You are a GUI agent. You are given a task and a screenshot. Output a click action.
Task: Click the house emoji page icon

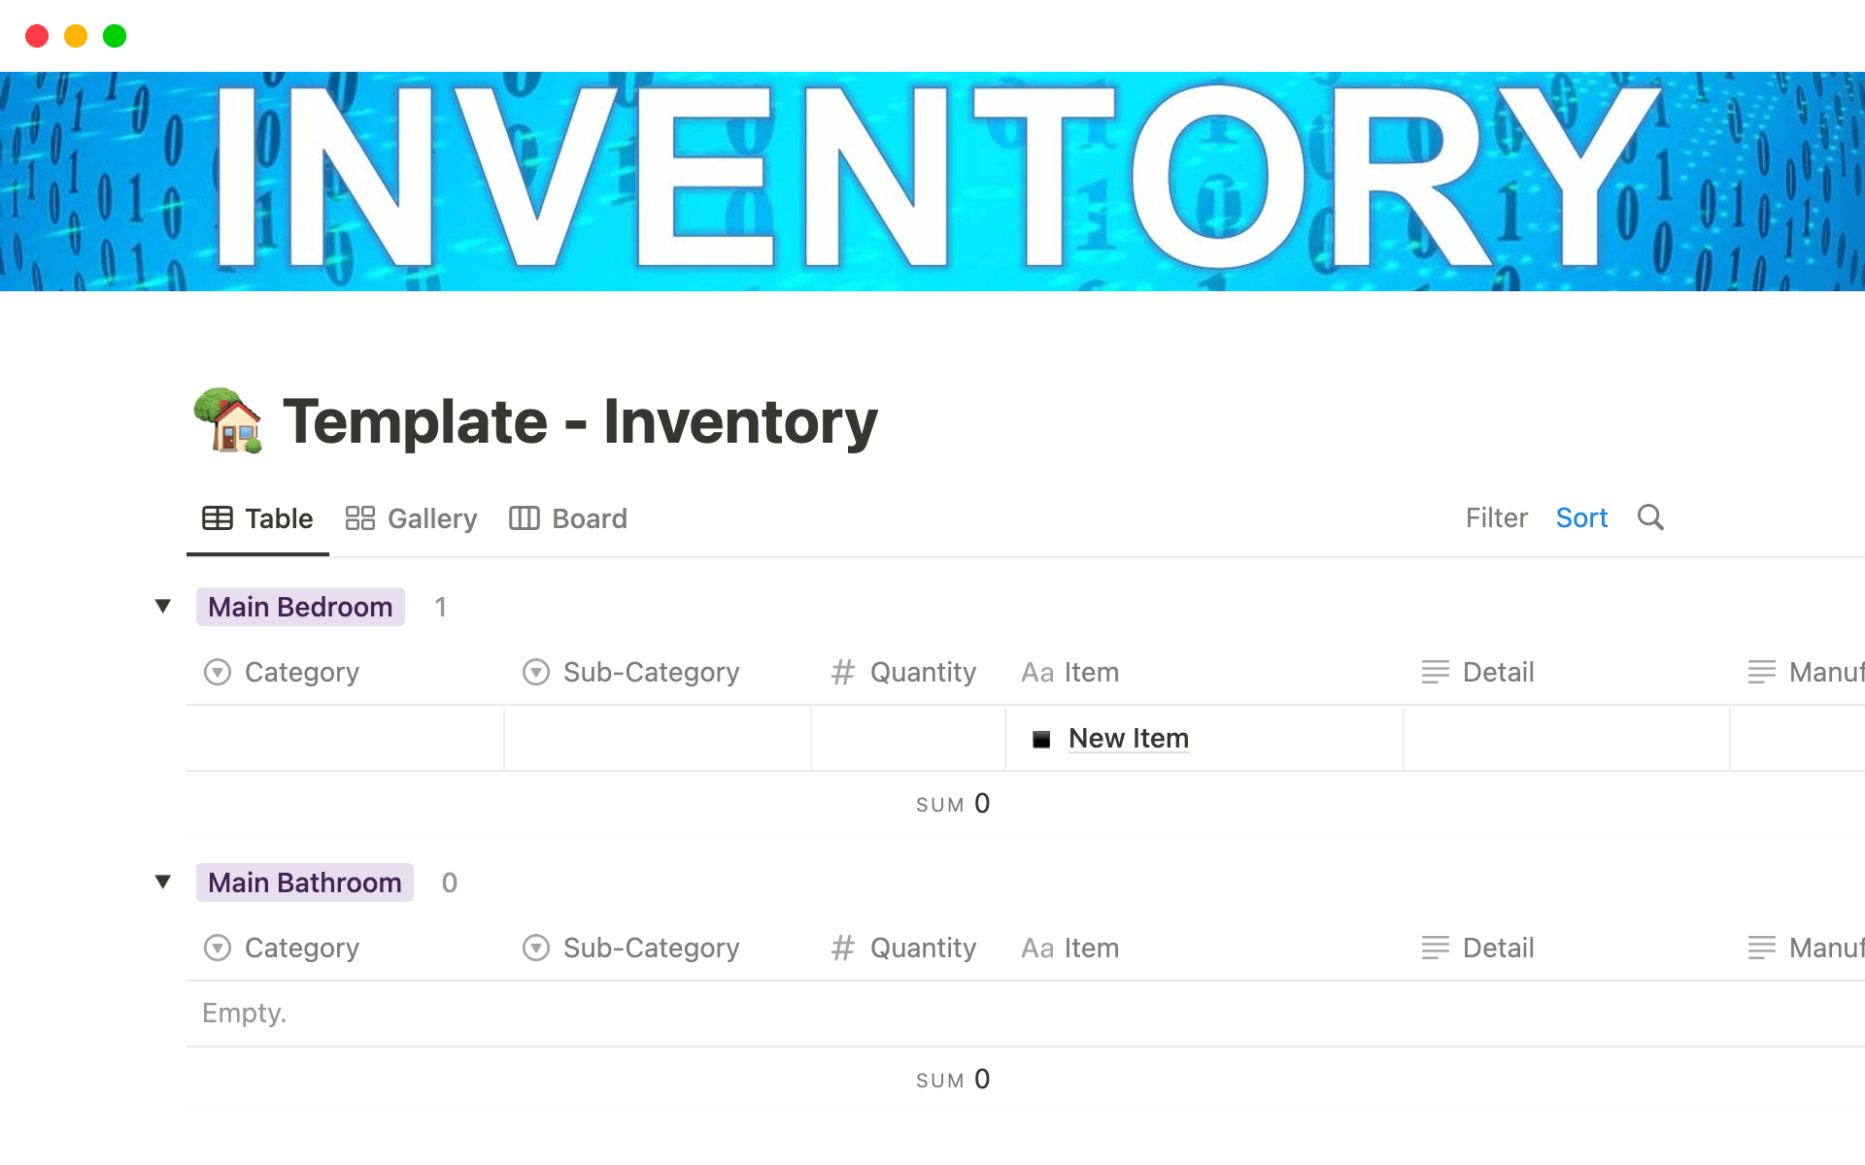230,421
